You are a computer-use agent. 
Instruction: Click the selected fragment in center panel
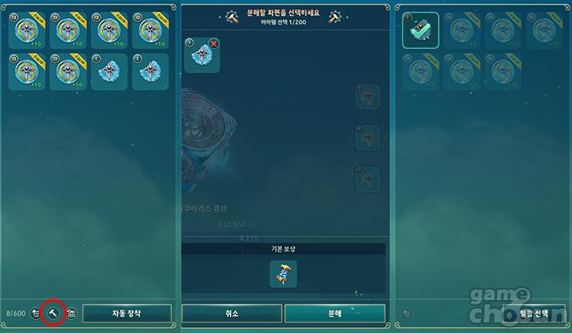tap(202, 55)
